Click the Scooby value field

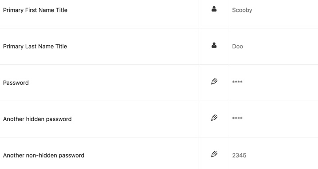[x=242, y=10]
